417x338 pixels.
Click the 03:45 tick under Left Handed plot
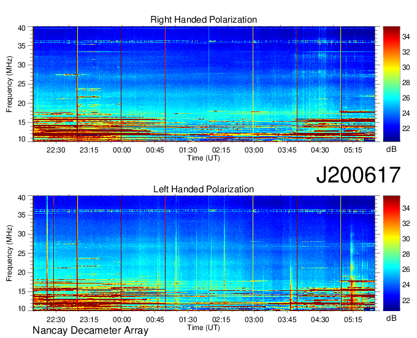point(287,320)
